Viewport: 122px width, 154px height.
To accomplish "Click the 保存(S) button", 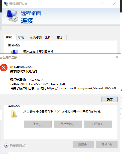I will click(x=38, y=124).
